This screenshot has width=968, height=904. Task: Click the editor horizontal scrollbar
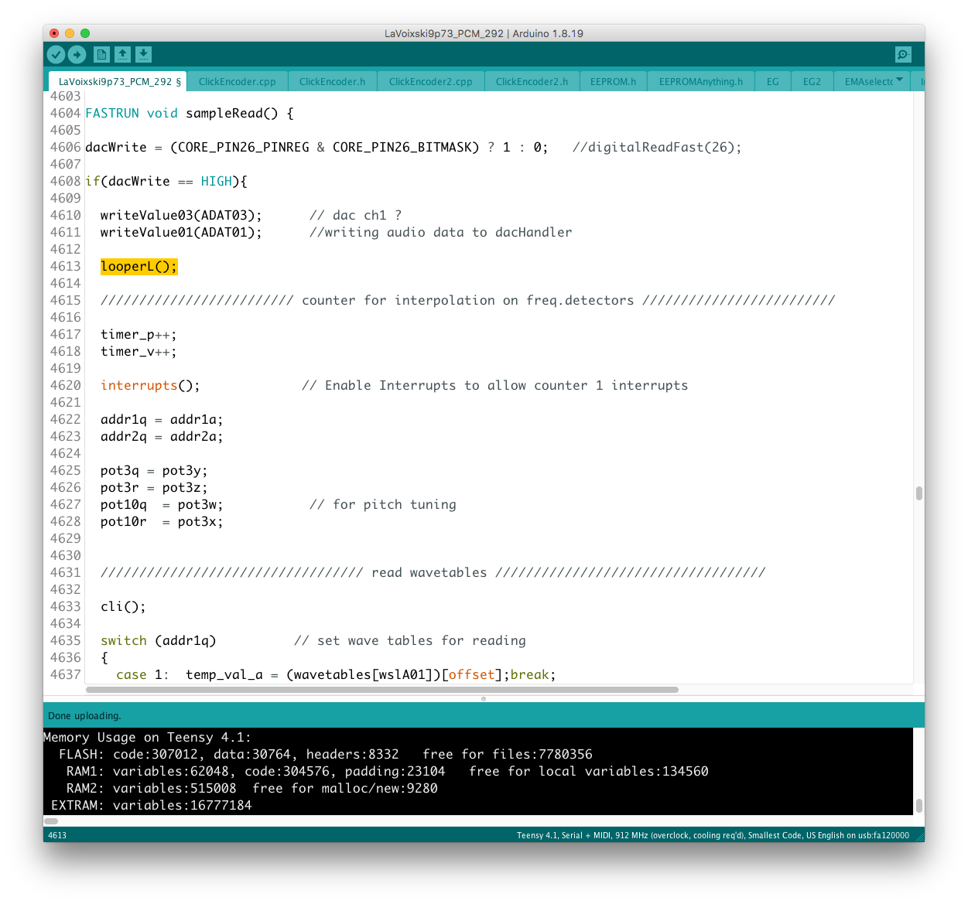tap(382, 690)
